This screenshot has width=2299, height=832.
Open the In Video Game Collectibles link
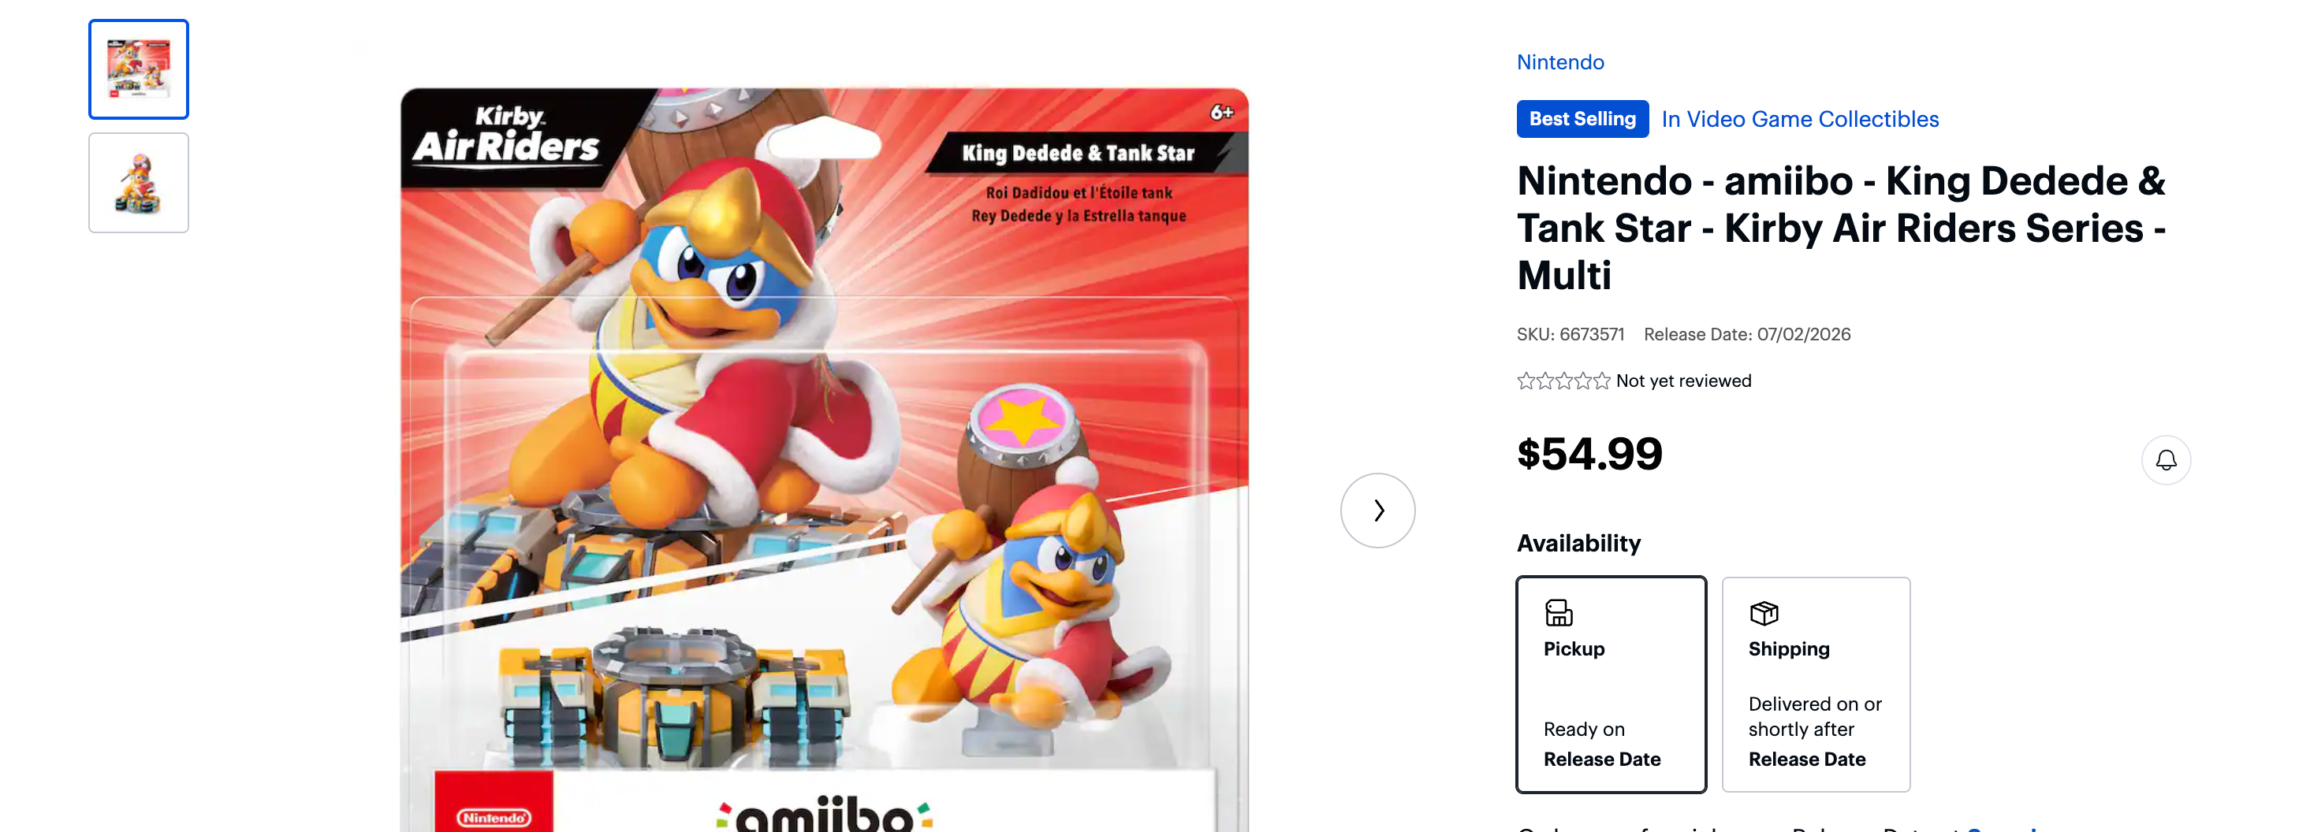point(1799,120)
